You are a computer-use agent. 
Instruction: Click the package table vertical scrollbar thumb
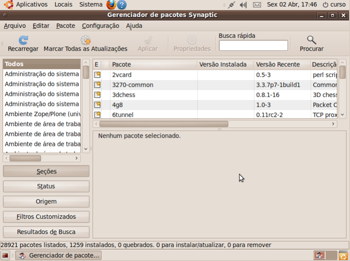click(x=343, y=72)
